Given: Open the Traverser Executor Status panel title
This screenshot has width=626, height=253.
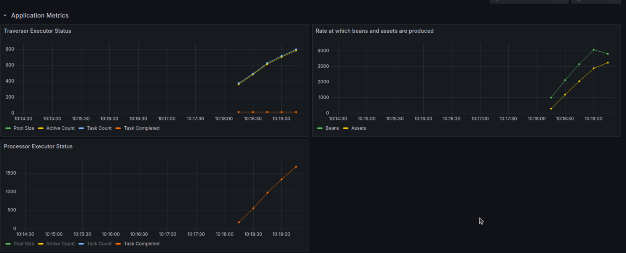Looking at the screenshot, I should 38,31.
